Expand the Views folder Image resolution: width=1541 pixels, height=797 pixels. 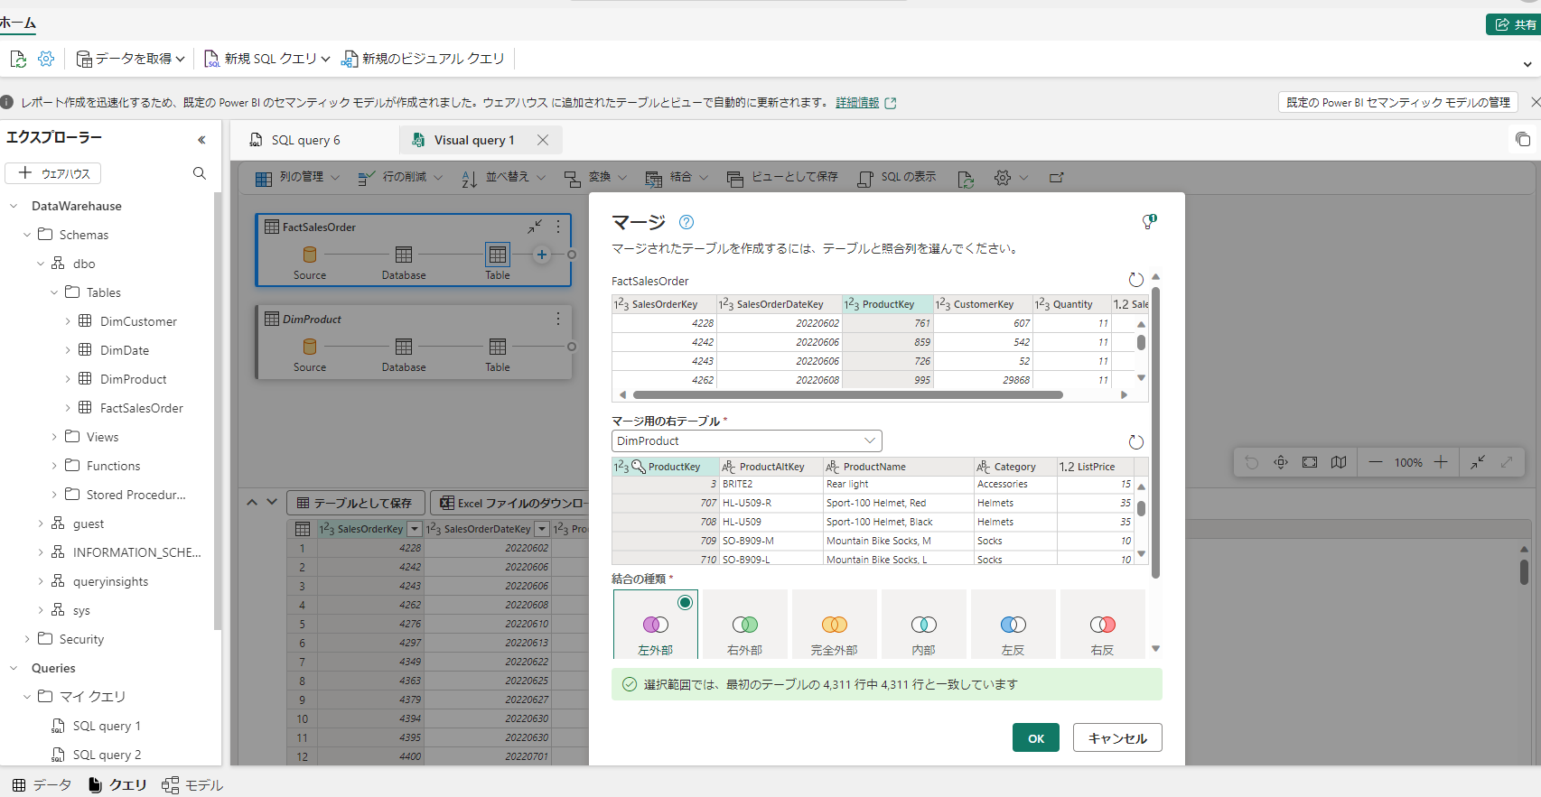click(54, 437)
